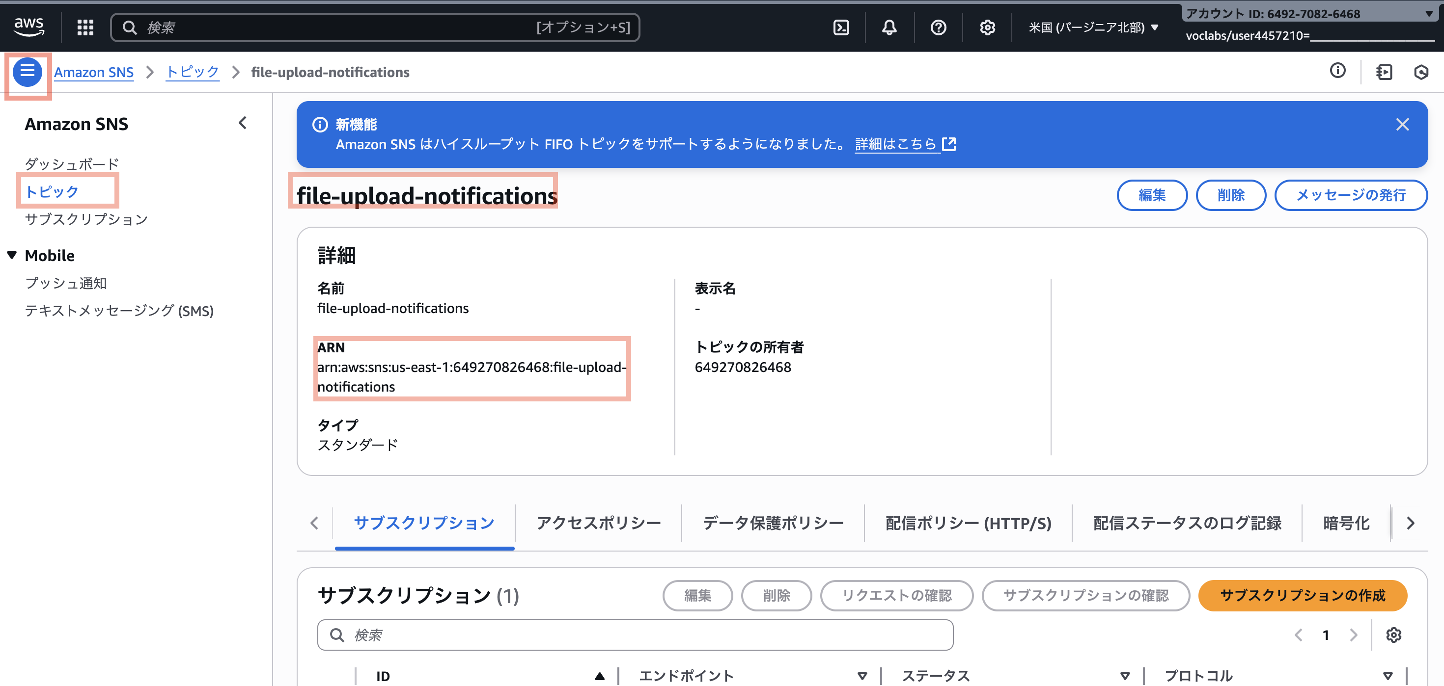Image resolution: width=1444 pixels, height=686 pixels.
Task: Collapse the Amazon SNS side navigation
Action: (x=243, y=123)
